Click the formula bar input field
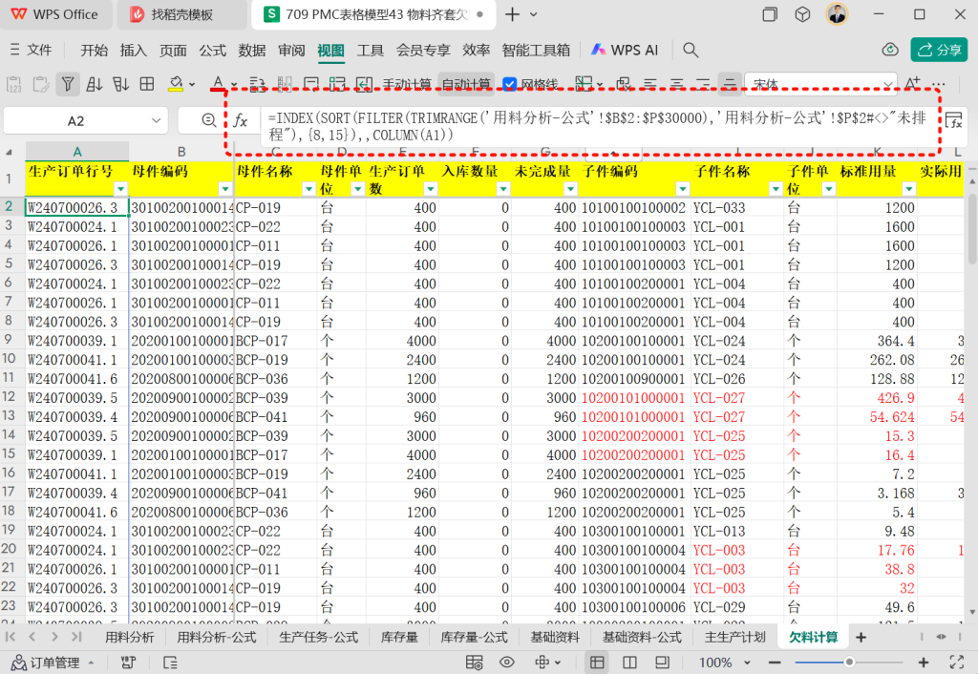This screenshot has width=978, height=674. coord(597,126)
